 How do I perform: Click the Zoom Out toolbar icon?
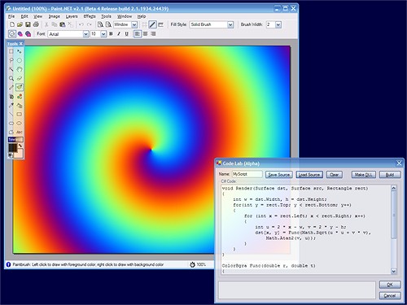tap(108, 24)
